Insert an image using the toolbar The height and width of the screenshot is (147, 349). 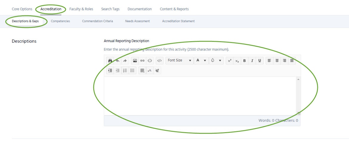pos(135,61)
